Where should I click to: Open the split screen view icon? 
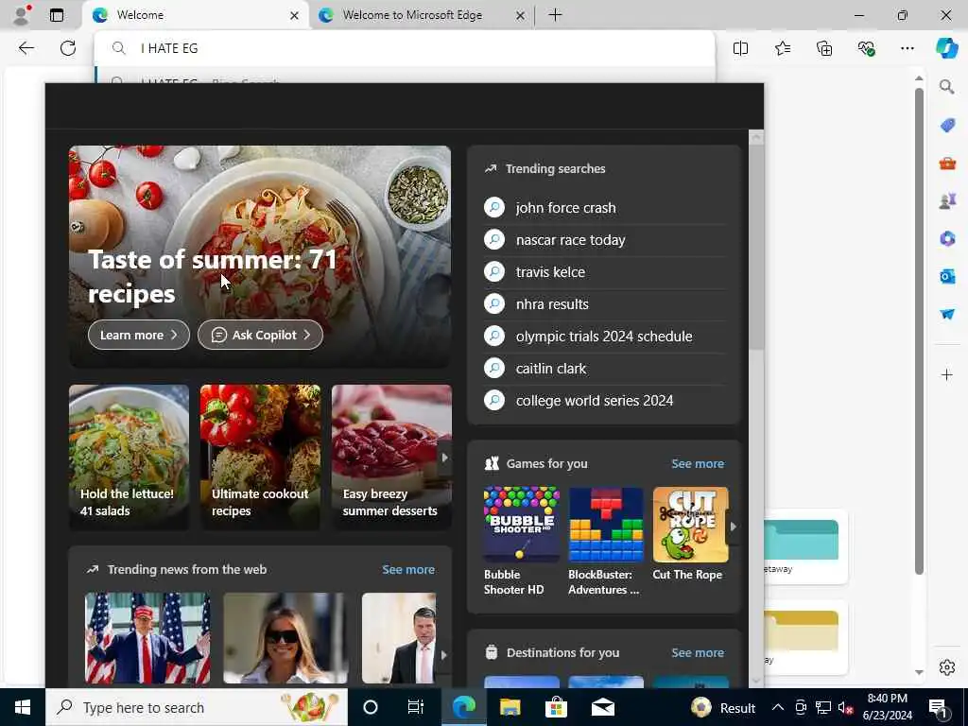click(740, 48)
